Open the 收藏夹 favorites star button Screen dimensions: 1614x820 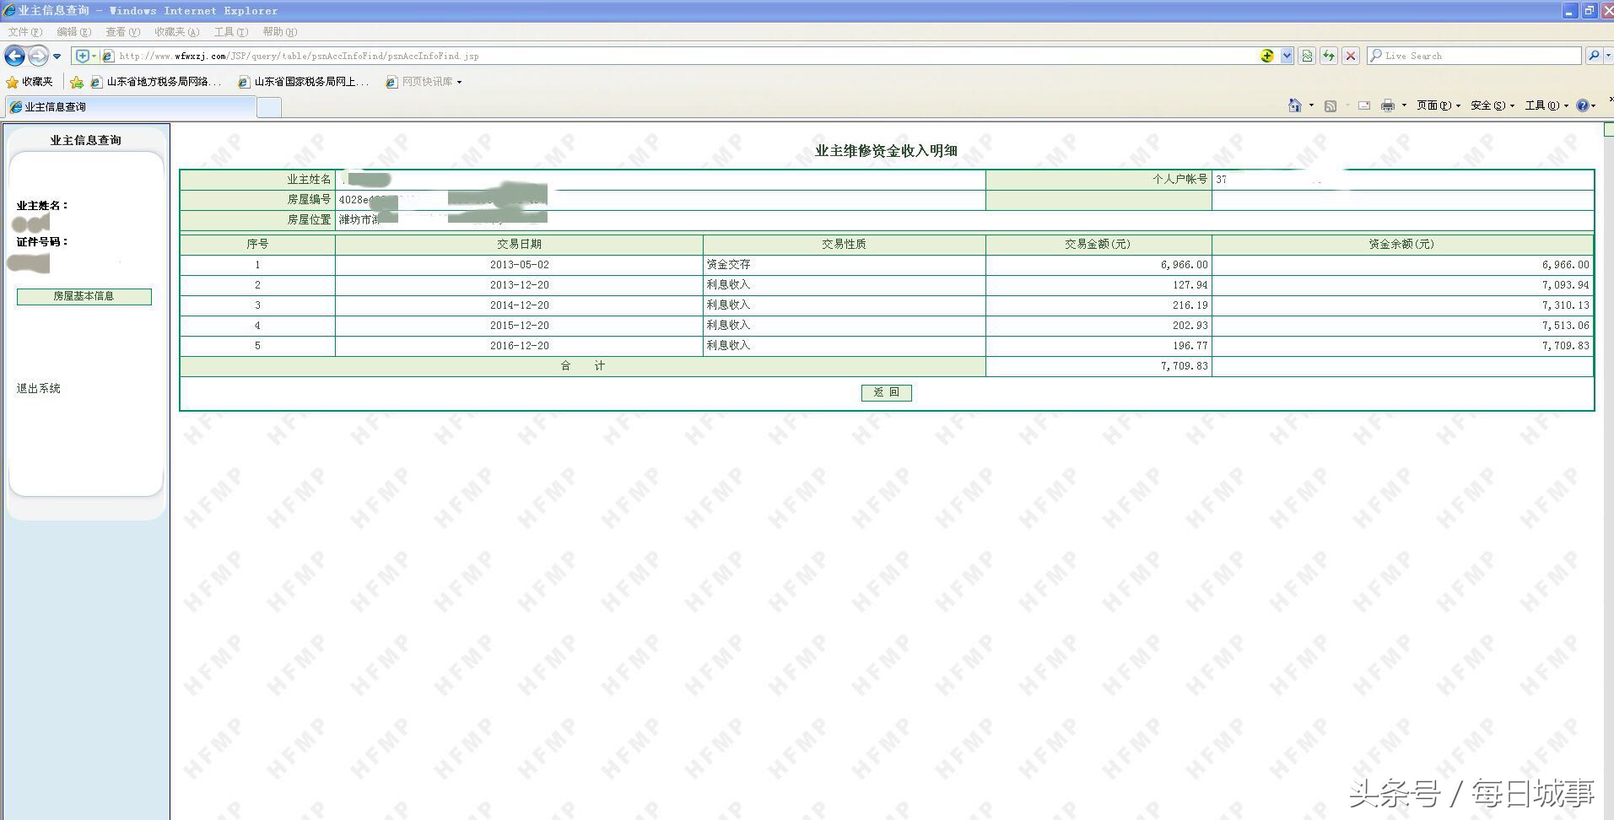pyautogui.click(x=30, y=82)
